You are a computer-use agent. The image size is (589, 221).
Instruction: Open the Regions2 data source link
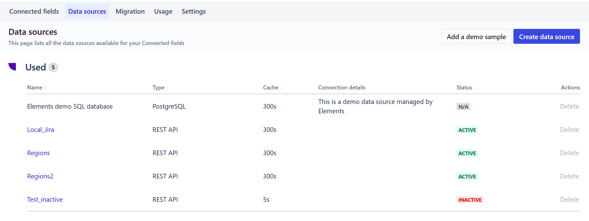(x=40, y=176)
